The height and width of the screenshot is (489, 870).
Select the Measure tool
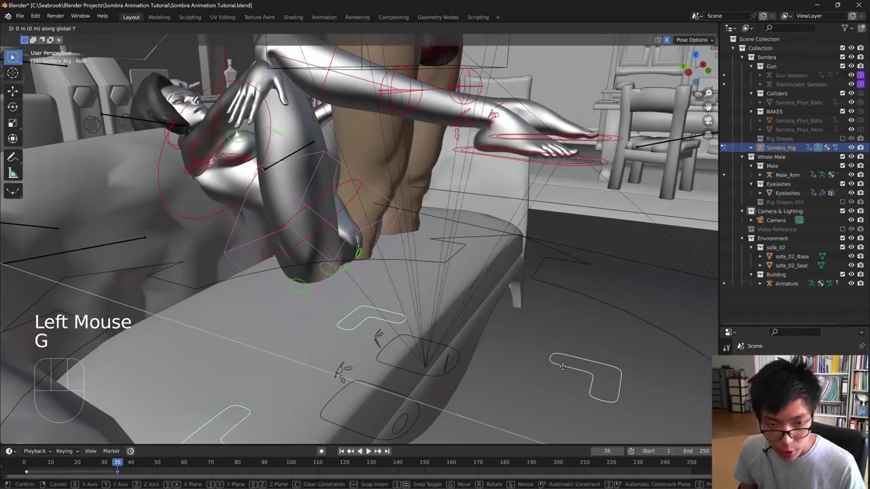click(12, 174)
